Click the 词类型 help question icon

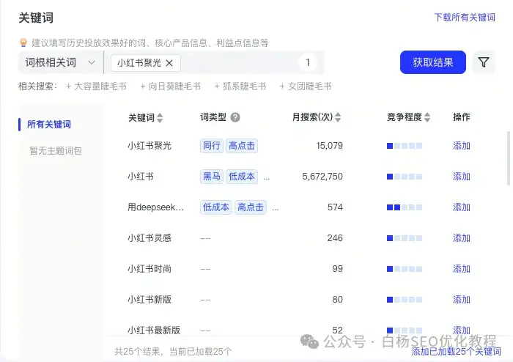pos(235,117)
